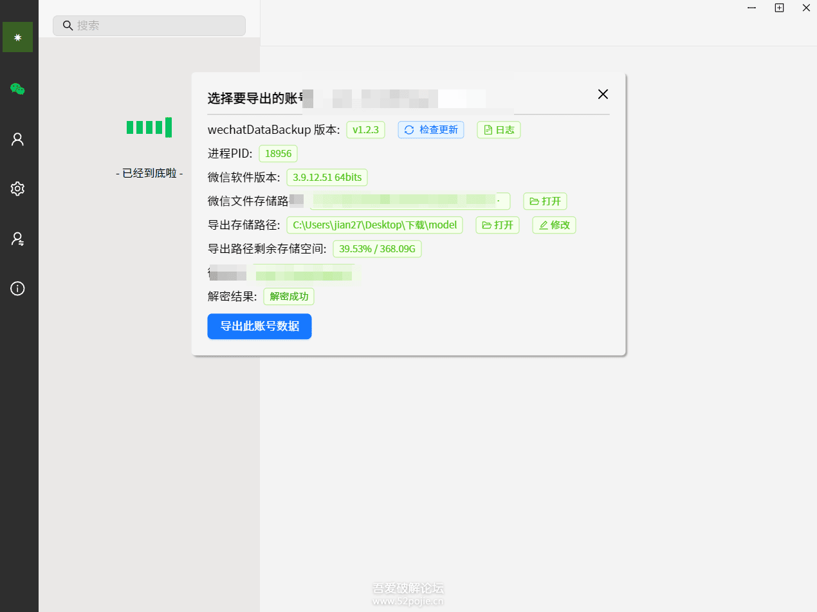Click the 解密成功 decryption result tag
Screen dimensions: 817x612
coord(289,297)
